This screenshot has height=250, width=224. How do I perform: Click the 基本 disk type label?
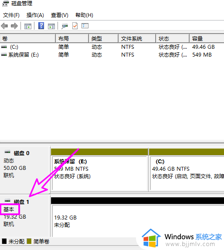point(9,209)
